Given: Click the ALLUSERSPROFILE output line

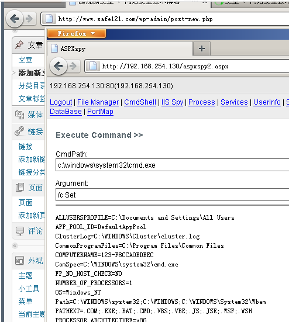Looking at the screenshot, I should point(144,217).
